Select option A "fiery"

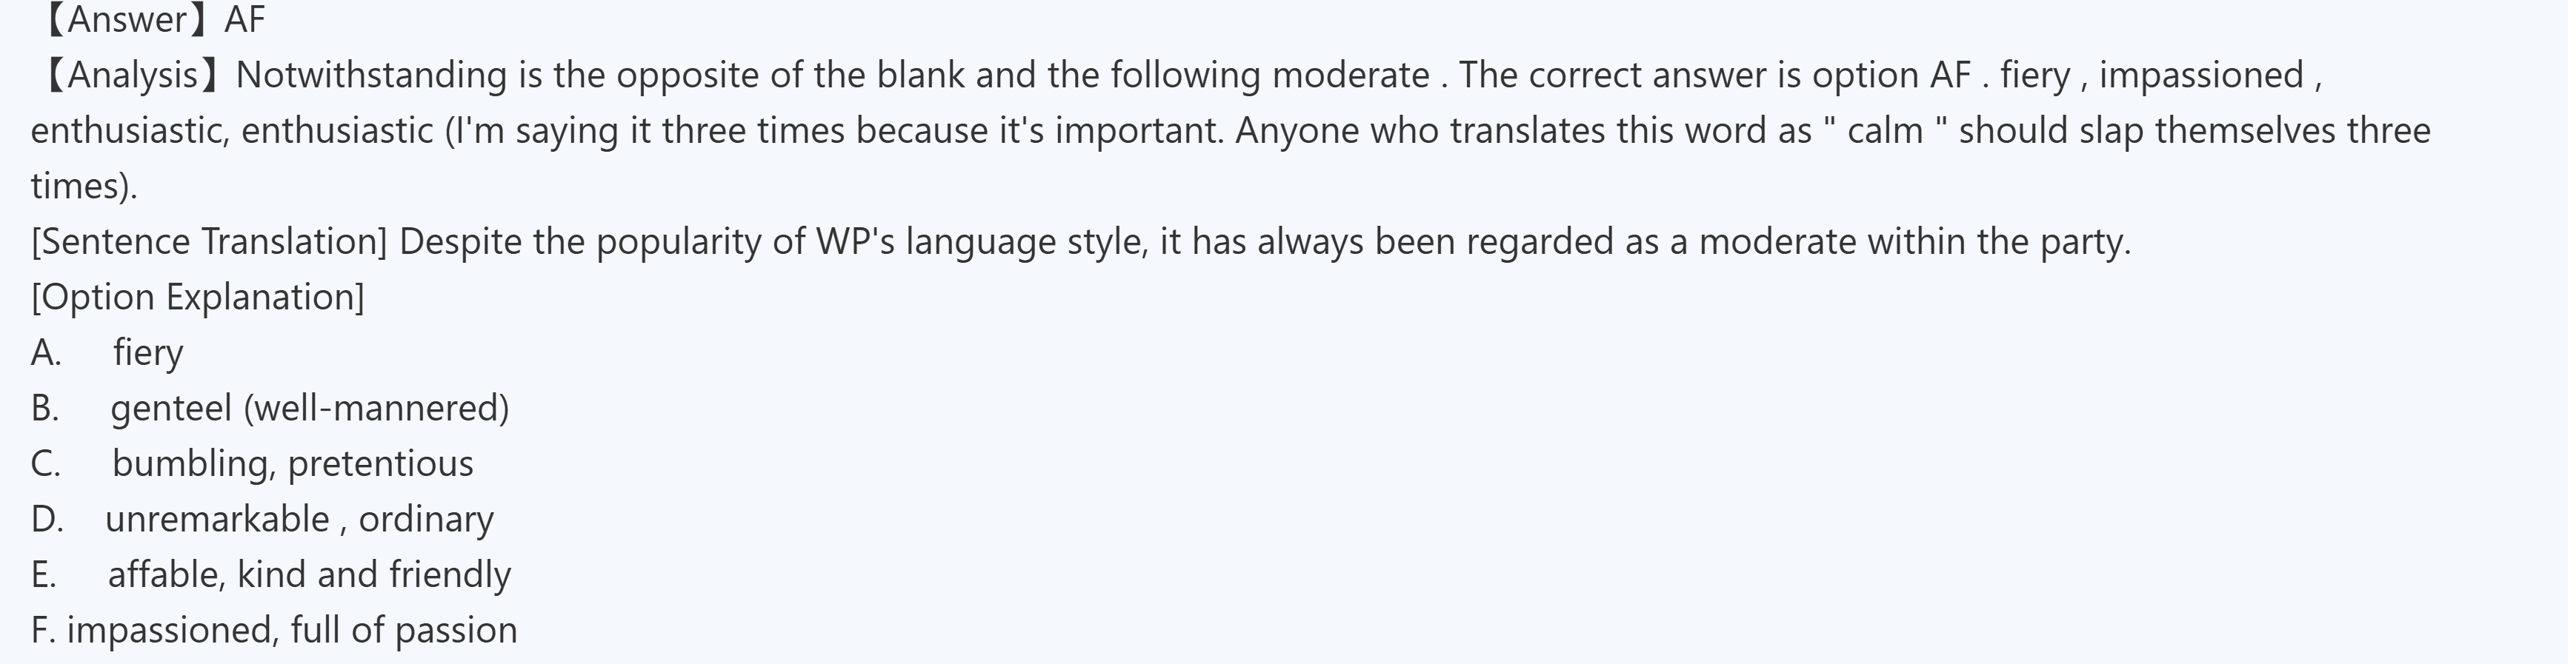(148, 352)
